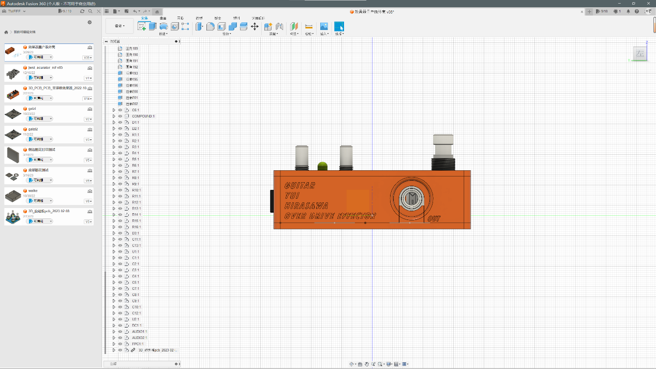Image resolution: width=656 pixels, height=369 pixels.
Task: Expand the D1:1 tree node
Action: [x=114, y=123]
